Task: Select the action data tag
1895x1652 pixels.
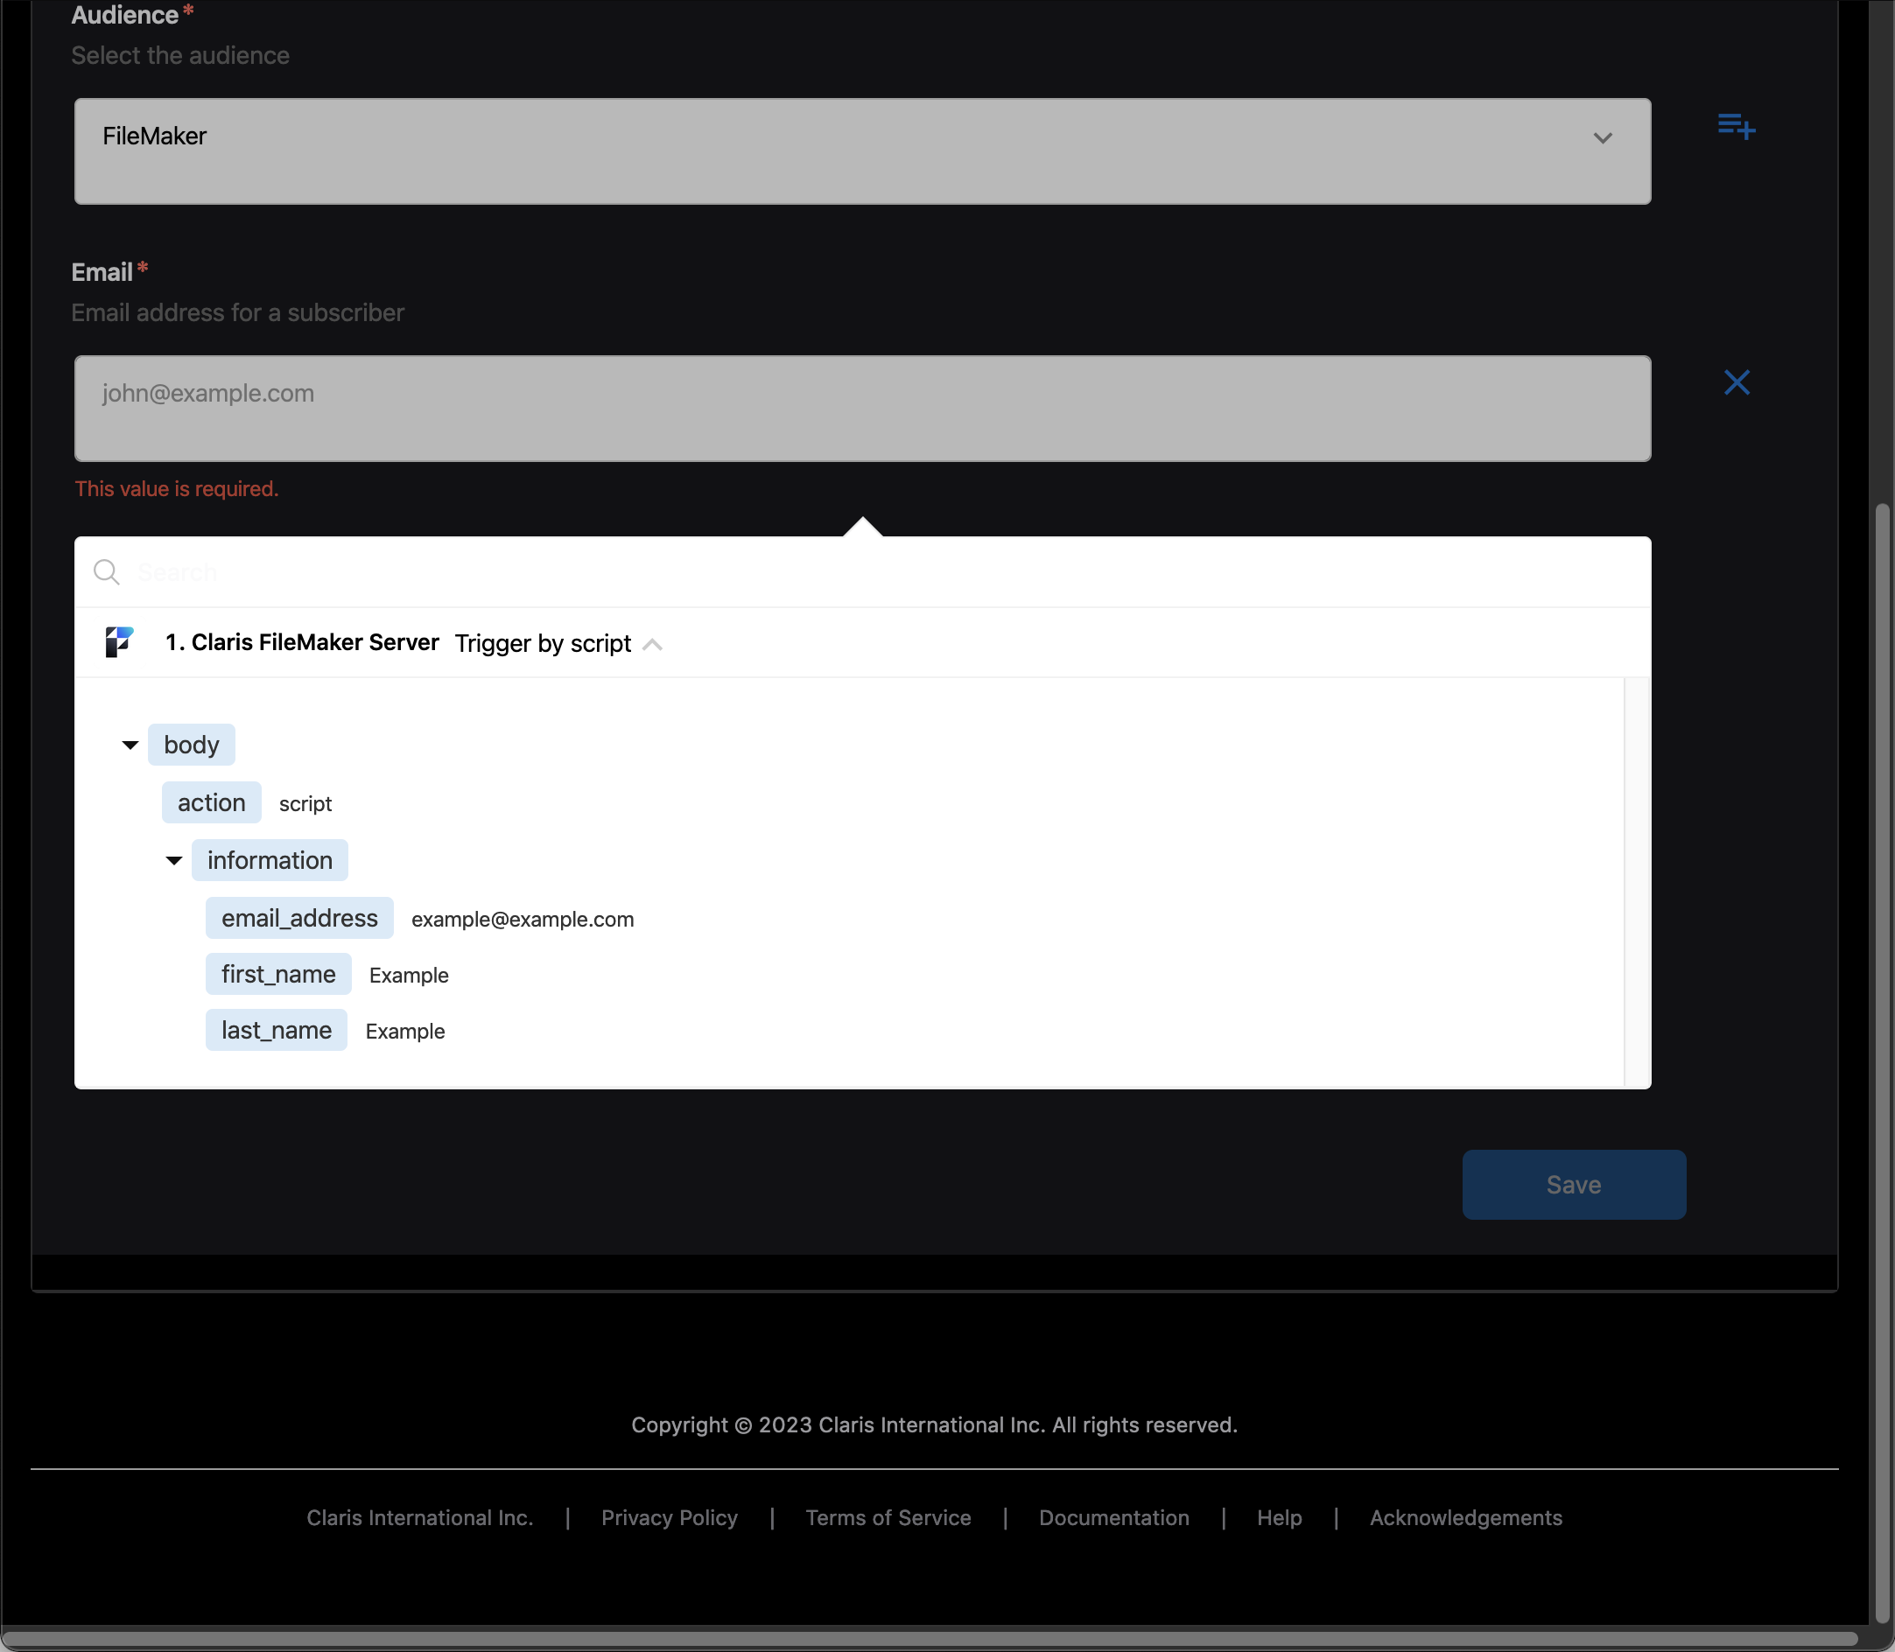Action: pyautogui.click(x=211, y=803)
